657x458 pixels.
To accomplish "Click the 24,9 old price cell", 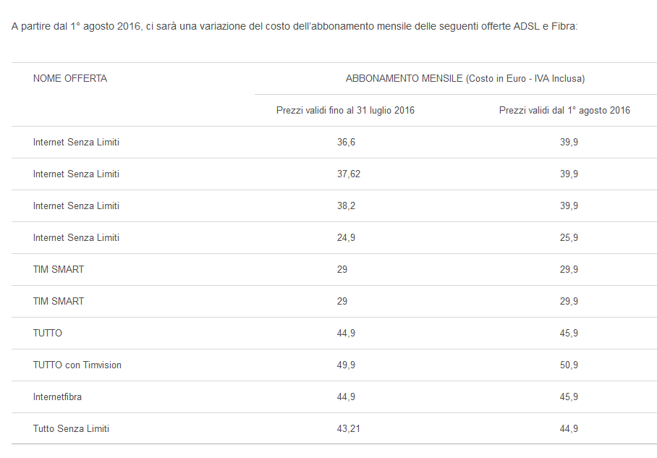I will 346,238.
